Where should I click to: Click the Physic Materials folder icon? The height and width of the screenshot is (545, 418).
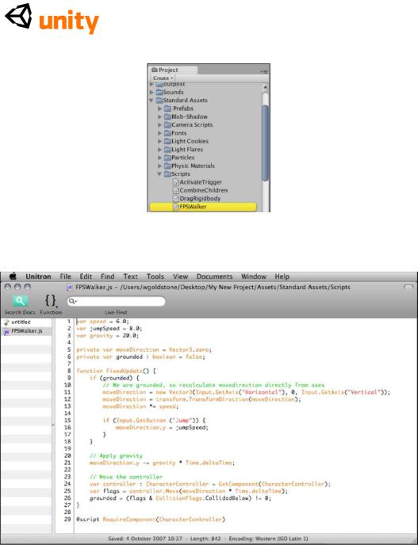click(168, 166)
